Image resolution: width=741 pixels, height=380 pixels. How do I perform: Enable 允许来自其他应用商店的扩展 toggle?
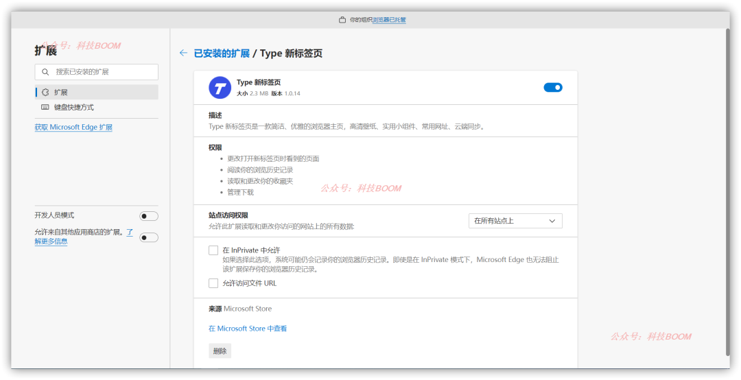[149, 237]
